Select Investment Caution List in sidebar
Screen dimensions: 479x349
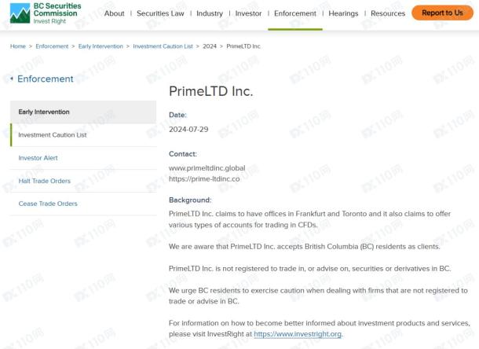[x=83, y=135]
